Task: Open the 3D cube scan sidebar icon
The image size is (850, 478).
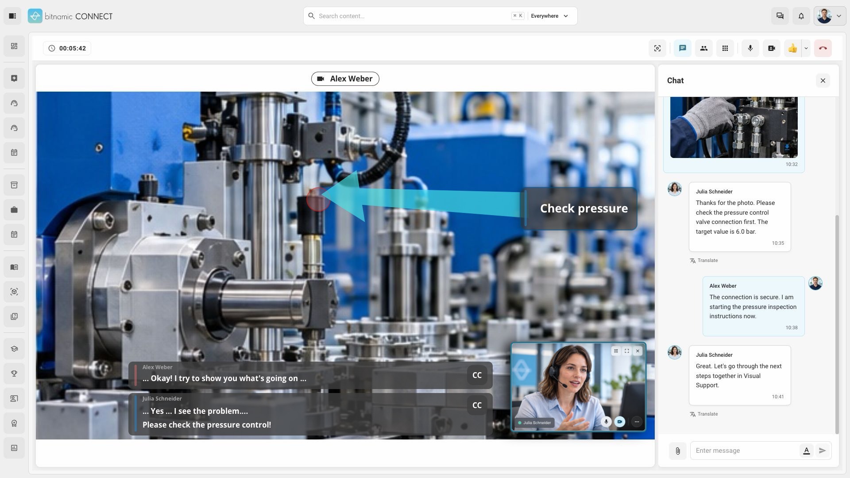Action: coord(14,292)
